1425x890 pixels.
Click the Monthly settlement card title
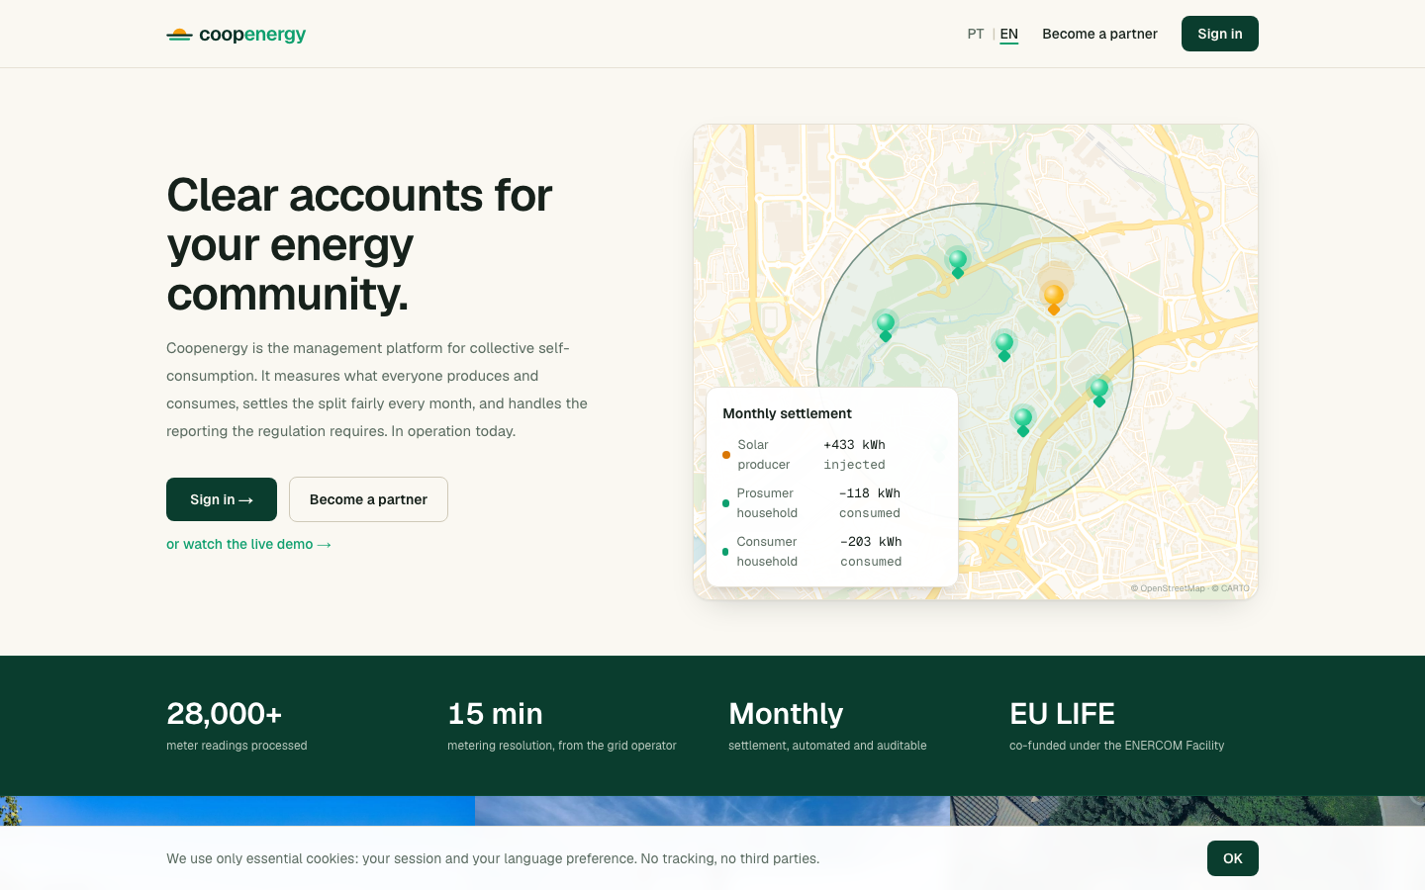(x=787, y=413)
